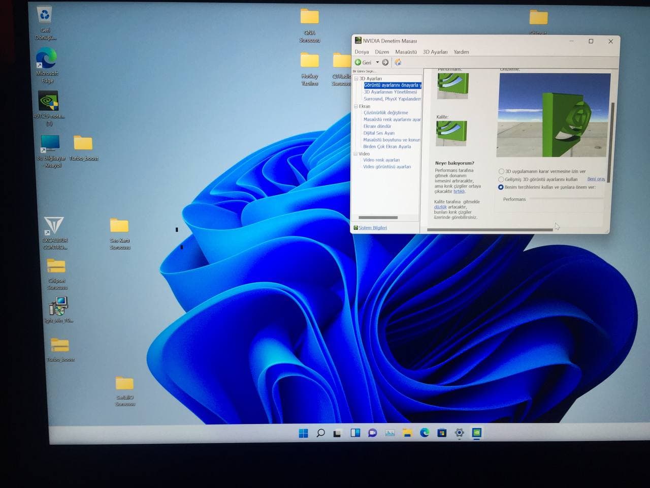Click the Kalite sample image
650x488 pixels.
click(451, 133)
